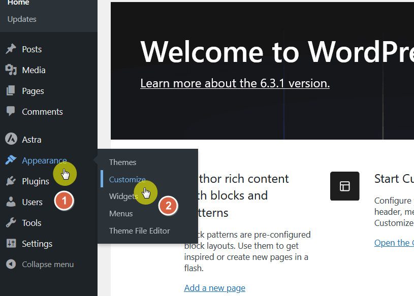The image size is (414, 296).
Task: Choose Menus in Appearance flyout
Action: pyautogui.click(x=121, y=213)
